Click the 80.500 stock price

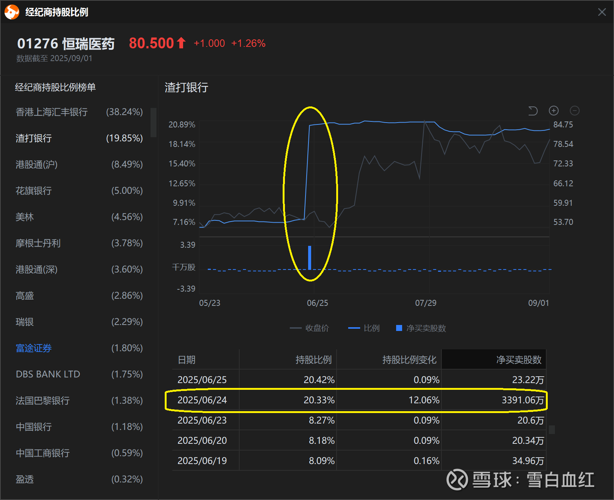pyautogui.click(x=152, y=43)
